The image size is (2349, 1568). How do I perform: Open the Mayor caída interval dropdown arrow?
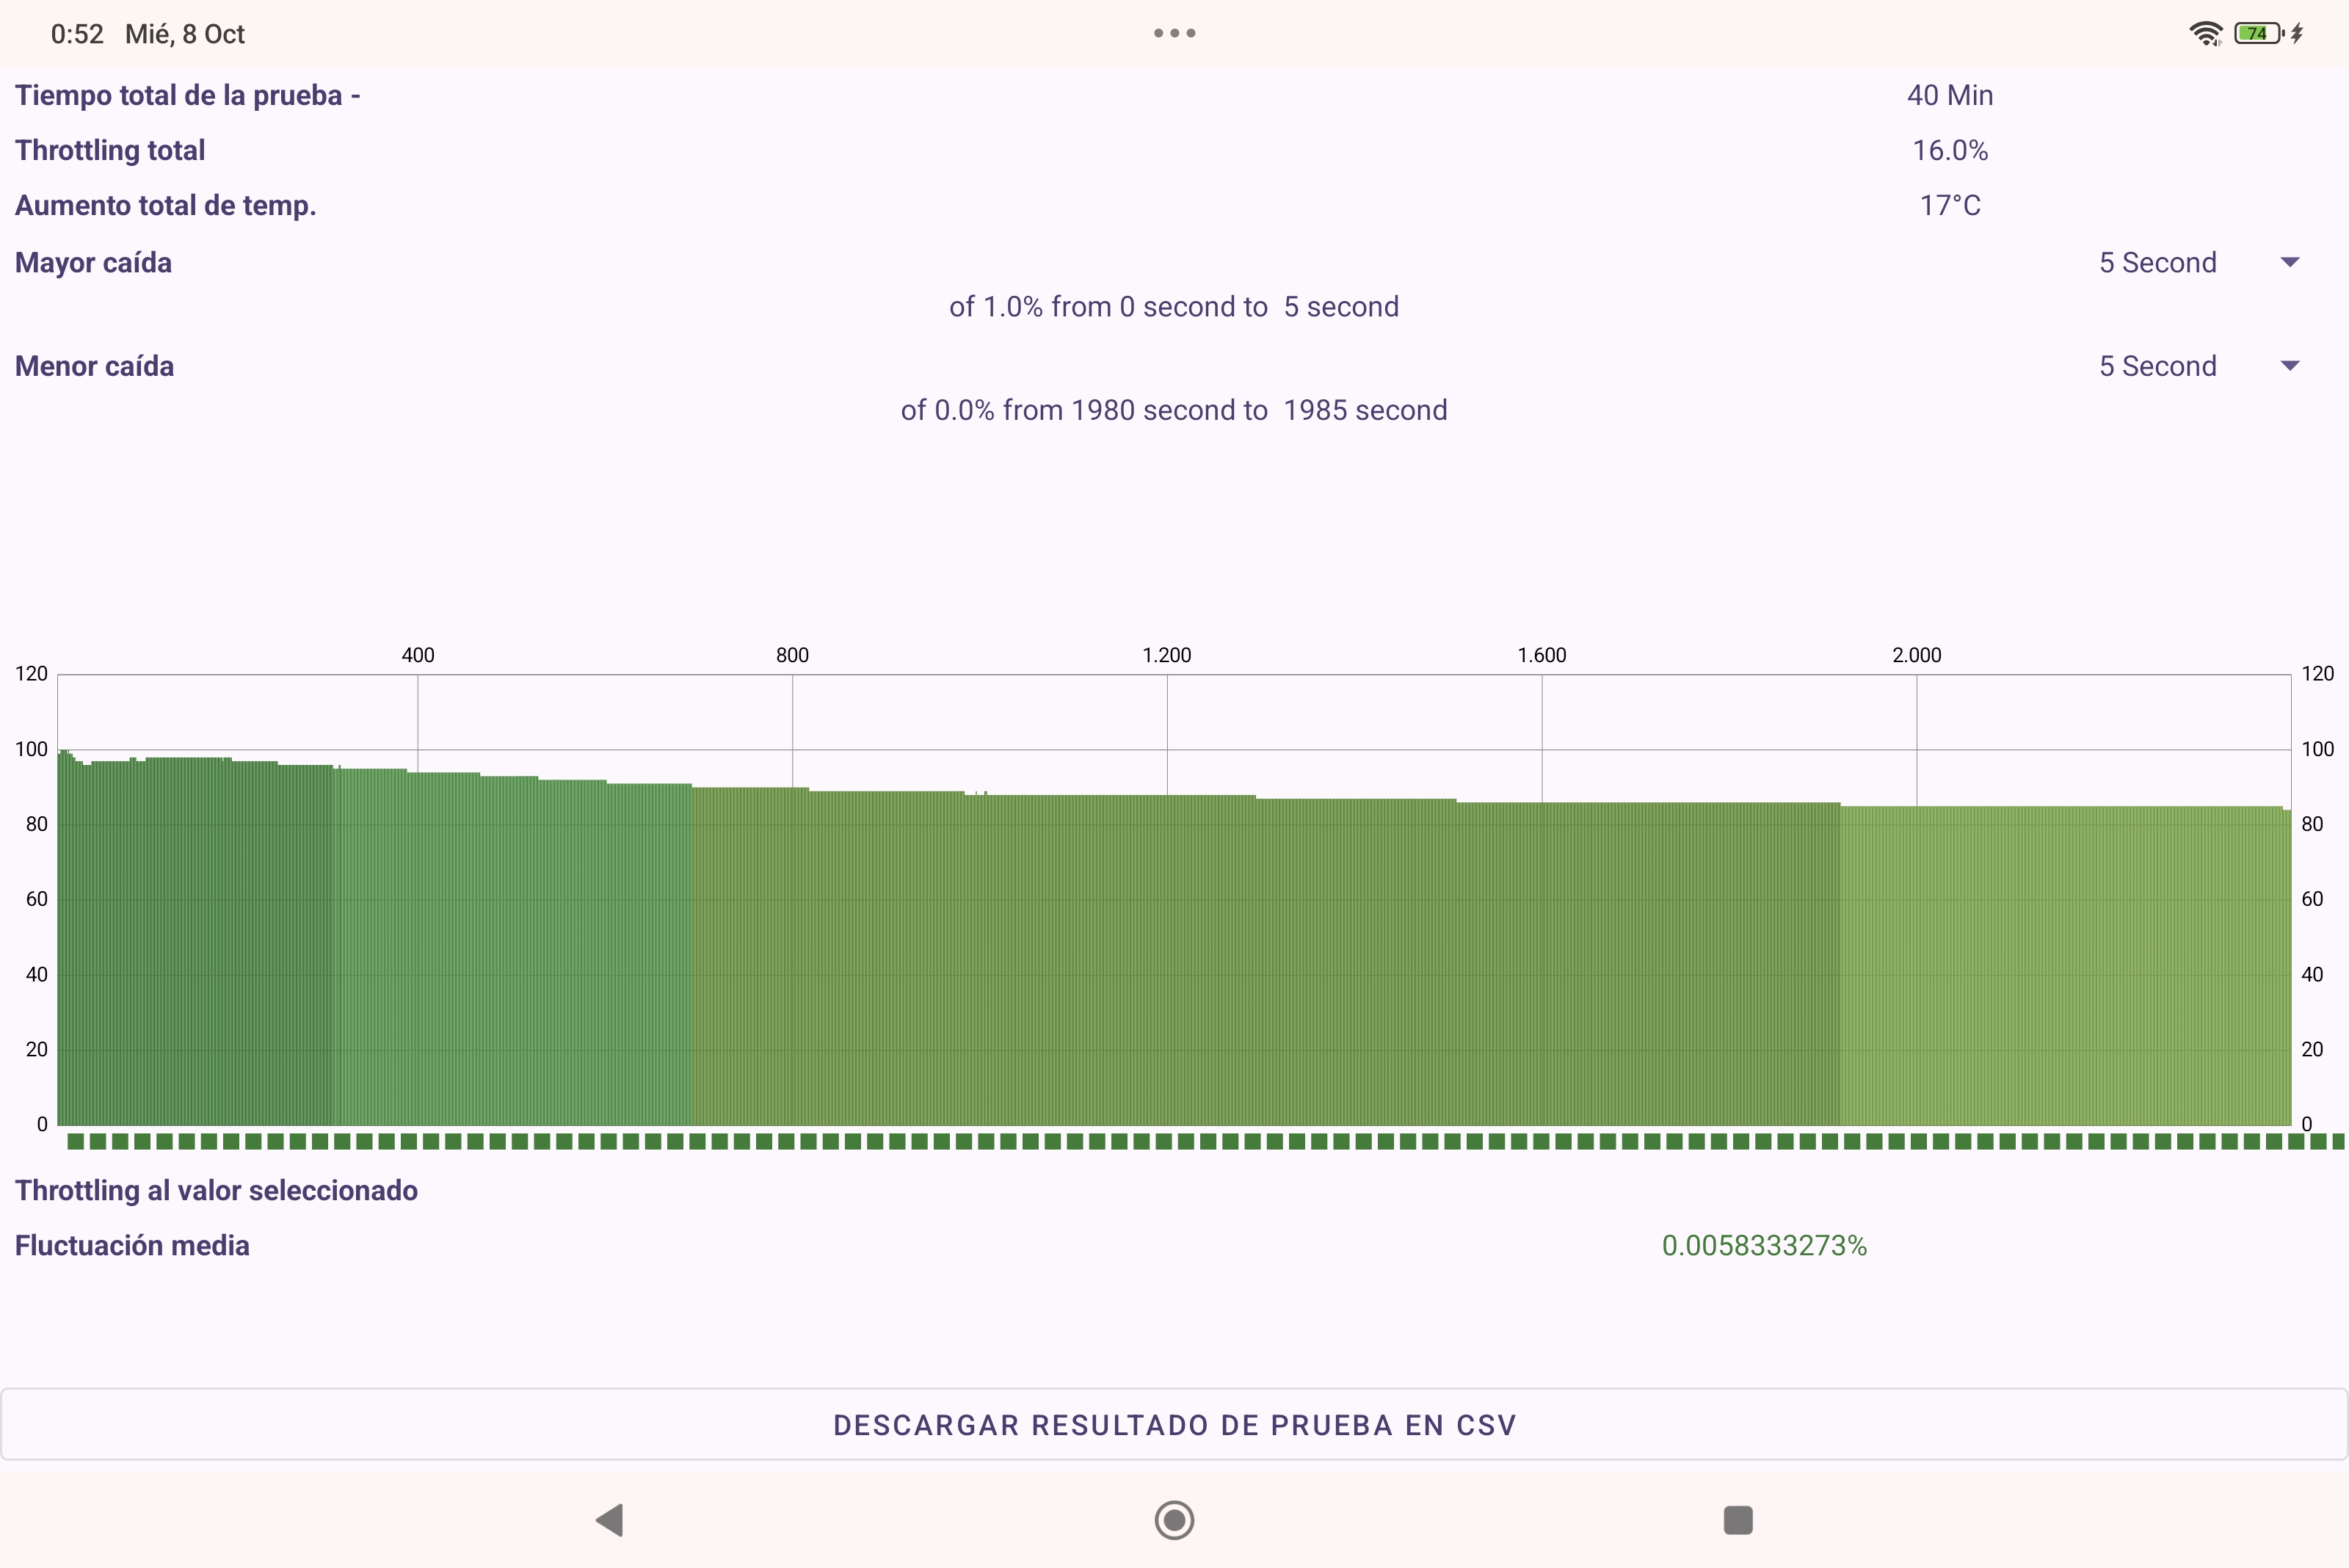(x=2290, y=262)
